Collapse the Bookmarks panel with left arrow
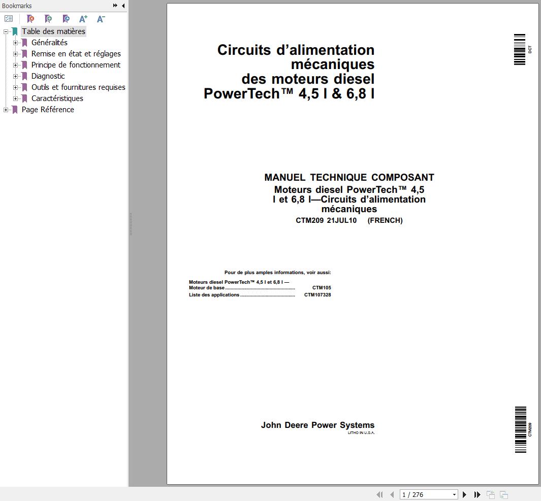 click(123, 6)
